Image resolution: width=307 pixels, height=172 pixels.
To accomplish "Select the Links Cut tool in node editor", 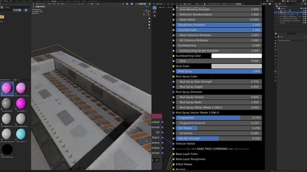I will (154, 16).
